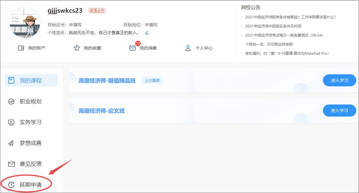Image resolution: width=359 pixels, height=193 pixels.
Task: Click the 实务学习 monitor icon
Action: pyautogui.click(x=11, y=122)
